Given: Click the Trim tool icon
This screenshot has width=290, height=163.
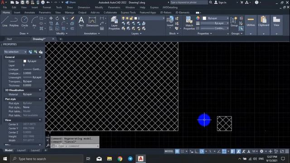Looking at the screenshot, I should [63, 18].
